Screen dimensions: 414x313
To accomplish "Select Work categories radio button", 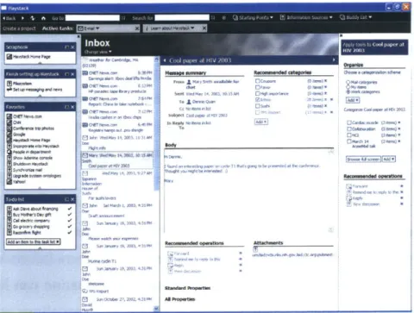I will point(348,91).
